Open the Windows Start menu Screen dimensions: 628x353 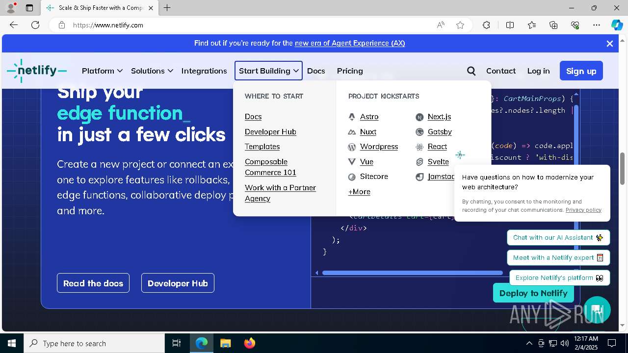[12, 343]
